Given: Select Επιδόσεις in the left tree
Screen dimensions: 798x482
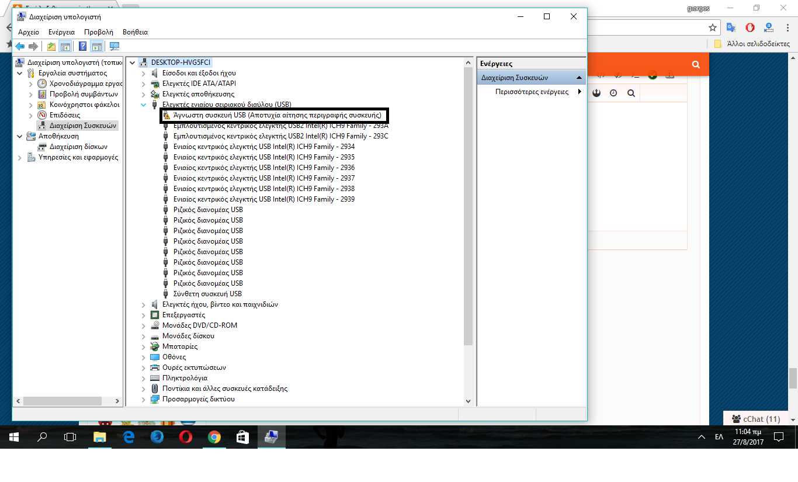Looking at the screenshot, I should [x=65, y=115].
